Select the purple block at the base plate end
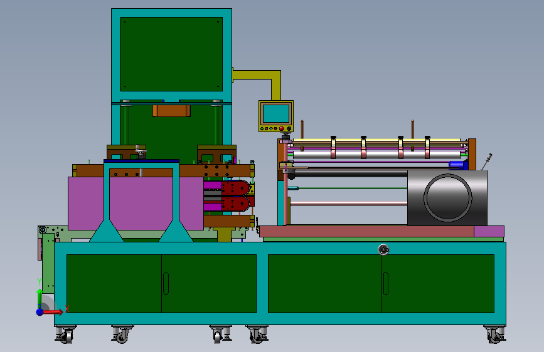Viewport: 544px width, 352px height. point(489,232)
